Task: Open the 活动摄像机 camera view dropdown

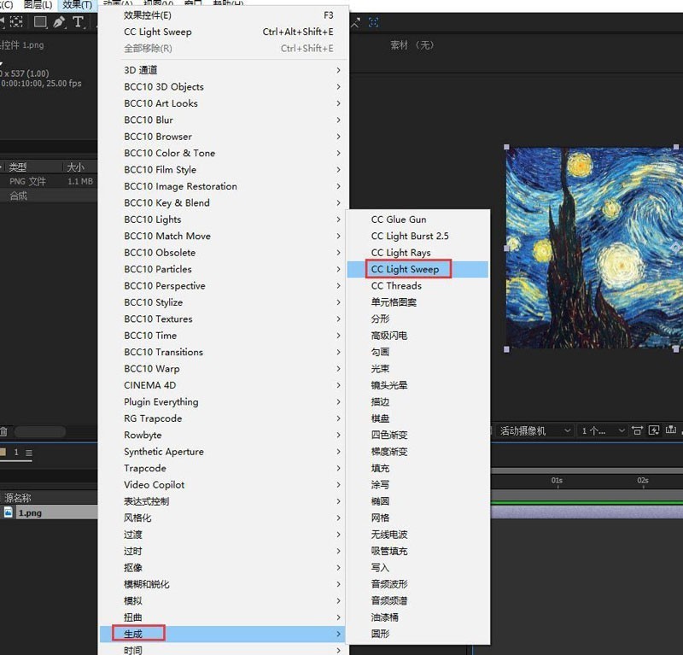Action: (x=529, y=431)
